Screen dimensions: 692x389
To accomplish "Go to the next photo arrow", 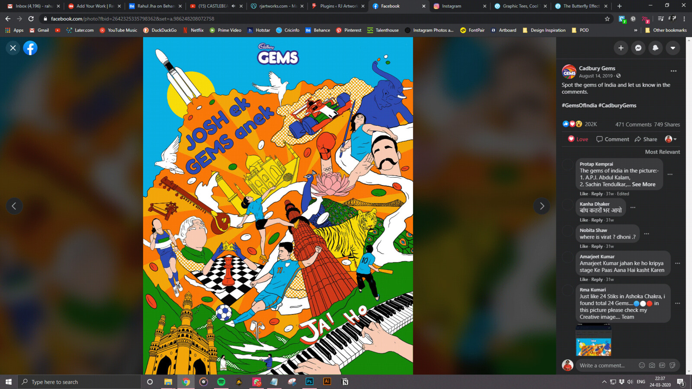I will (x=541, y=206).
